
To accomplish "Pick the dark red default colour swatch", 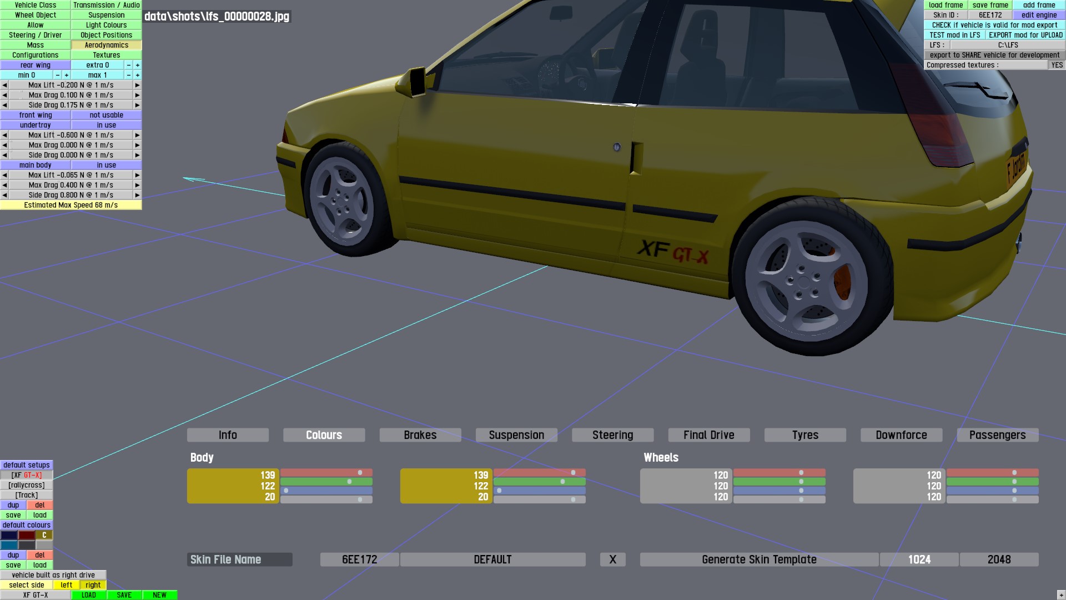I will (27, 535).
